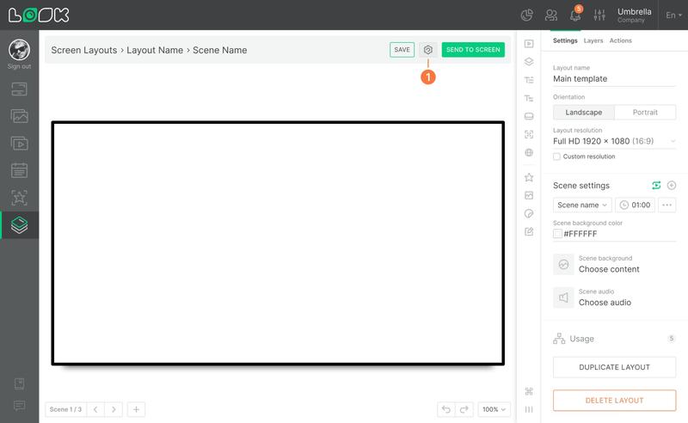Add image picture tool
Screen dimensions: 688x423
(529, 195)
